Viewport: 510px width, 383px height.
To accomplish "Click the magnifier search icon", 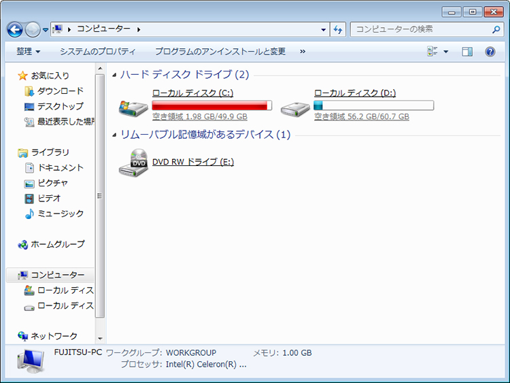I will pyautogui.click(x=496, y=30).
